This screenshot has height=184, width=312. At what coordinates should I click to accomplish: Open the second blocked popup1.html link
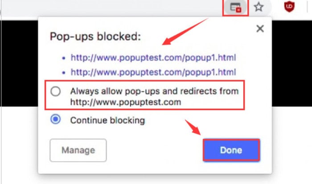153,72
